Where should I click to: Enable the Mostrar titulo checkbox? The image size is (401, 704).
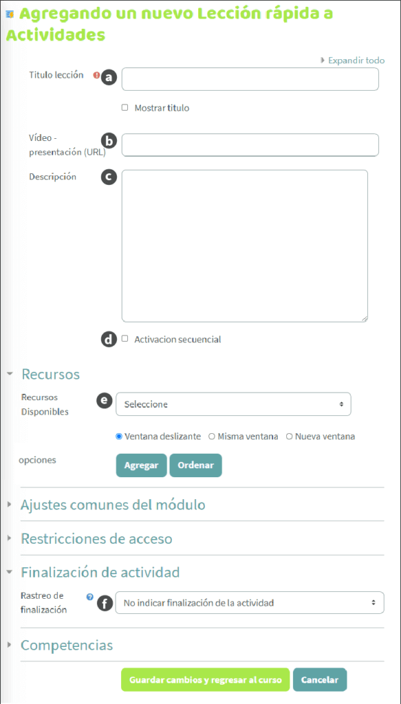pyautogui.click(x=125, y=108)
